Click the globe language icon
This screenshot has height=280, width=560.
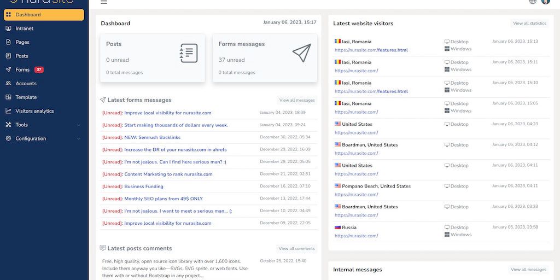pyautogui.click(x=532, y=2)
